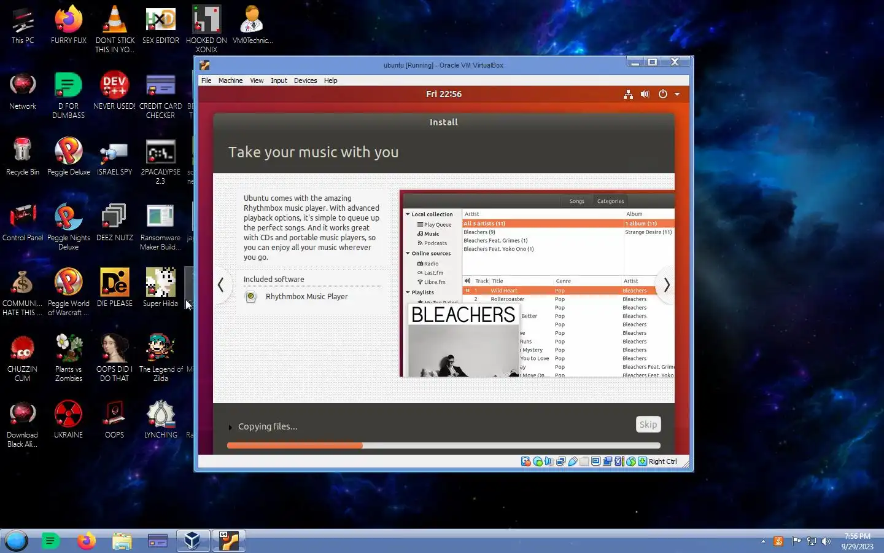The height and width of the screenshot is (553, 884).
Task: Switch to VirtualBox Manager in the taskbar
Action: click(x=193, y=541)
